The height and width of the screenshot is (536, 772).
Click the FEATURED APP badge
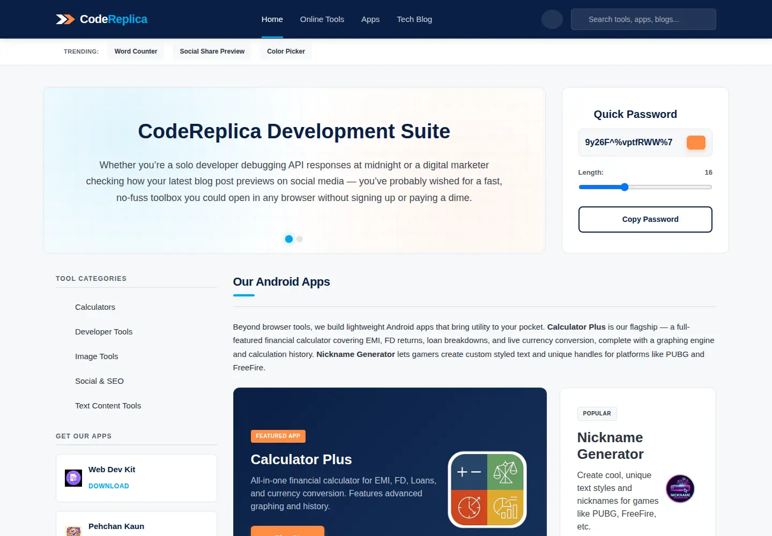tap(278, 436)
